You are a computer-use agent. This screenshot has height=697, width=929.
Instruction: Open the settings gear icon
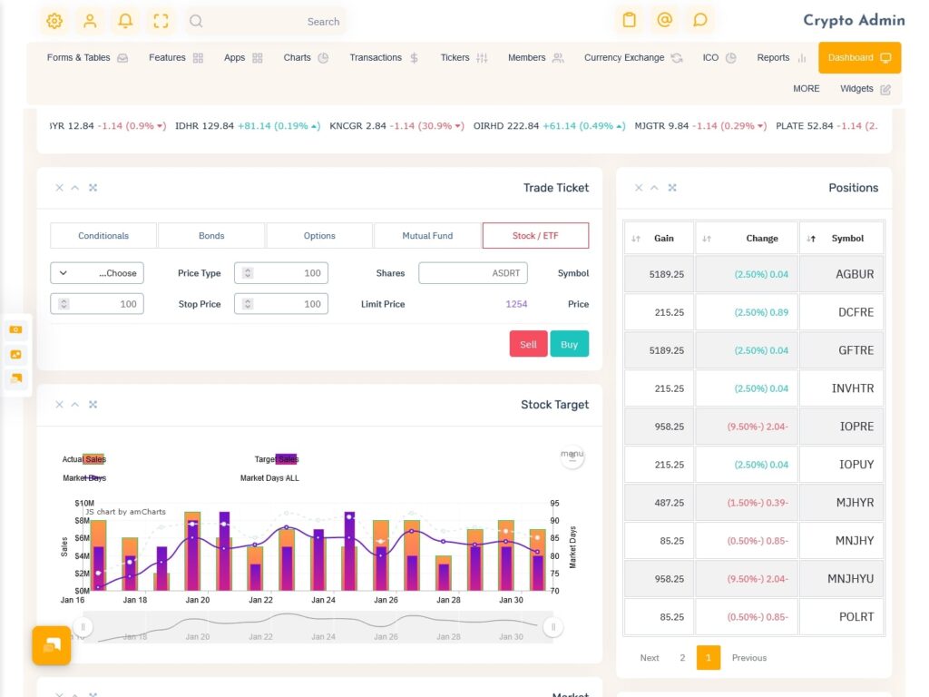[x=54, y=22]
